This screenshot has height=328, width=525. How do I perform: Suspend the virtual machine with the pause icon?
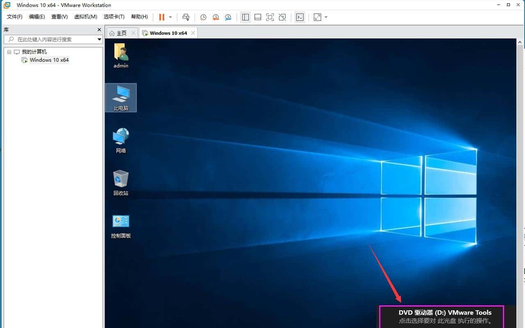[x=161, y=17]
